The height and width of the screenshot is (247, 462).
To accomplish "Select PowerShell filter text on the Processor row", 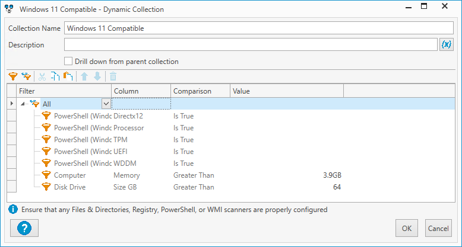I will 83,127.
